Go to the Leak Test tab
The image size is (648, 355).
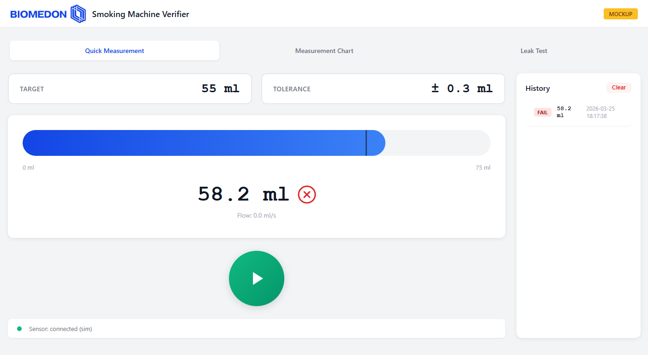pos(534,51)
